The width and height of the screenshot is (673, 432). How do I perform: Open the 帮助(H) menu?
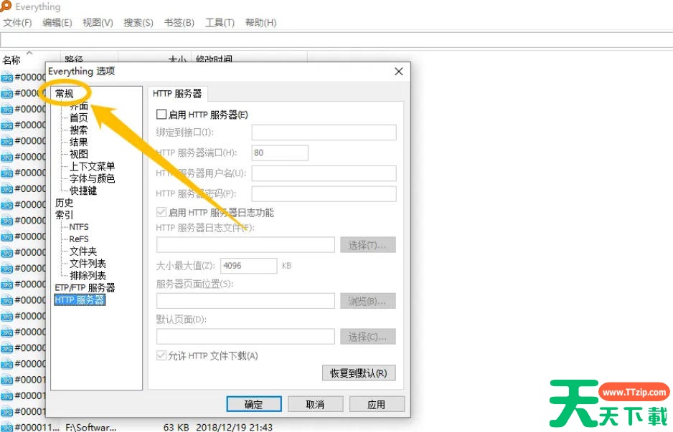coord(260,22)
